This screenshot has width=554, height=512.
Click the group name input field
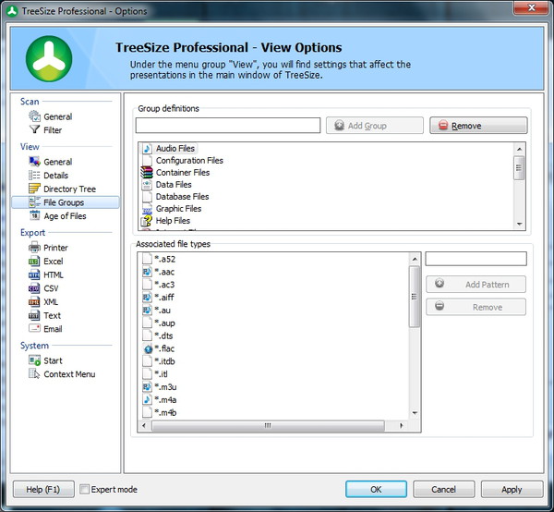[228, 126]
